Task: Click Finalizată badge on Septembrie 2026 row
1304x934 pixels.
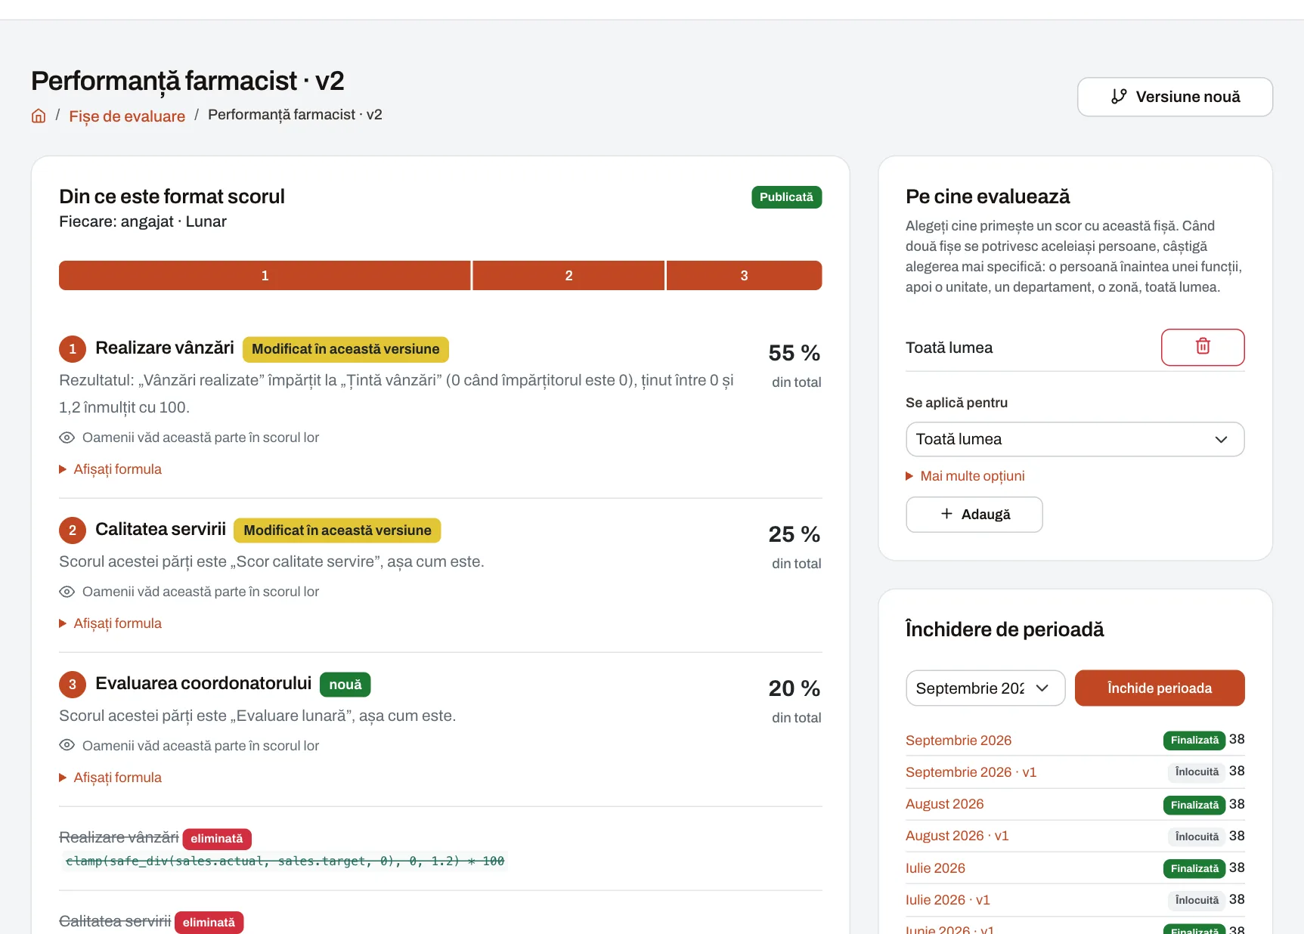Action: [1194, 741]
